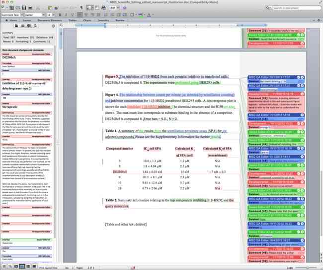
Task: Select the Comment [47] balloon
Action: pos(276,209)
